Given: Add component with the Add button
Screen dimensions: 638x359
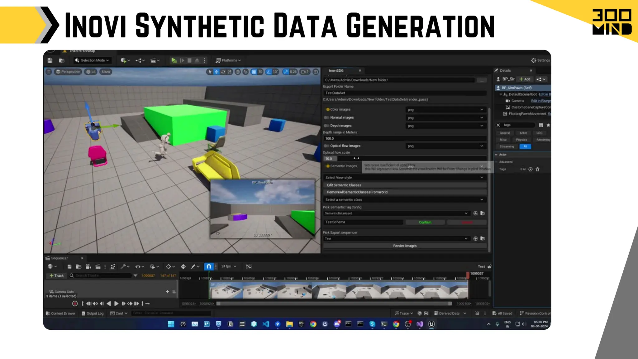Looking at the screenshot, I should tap(525, 79).
